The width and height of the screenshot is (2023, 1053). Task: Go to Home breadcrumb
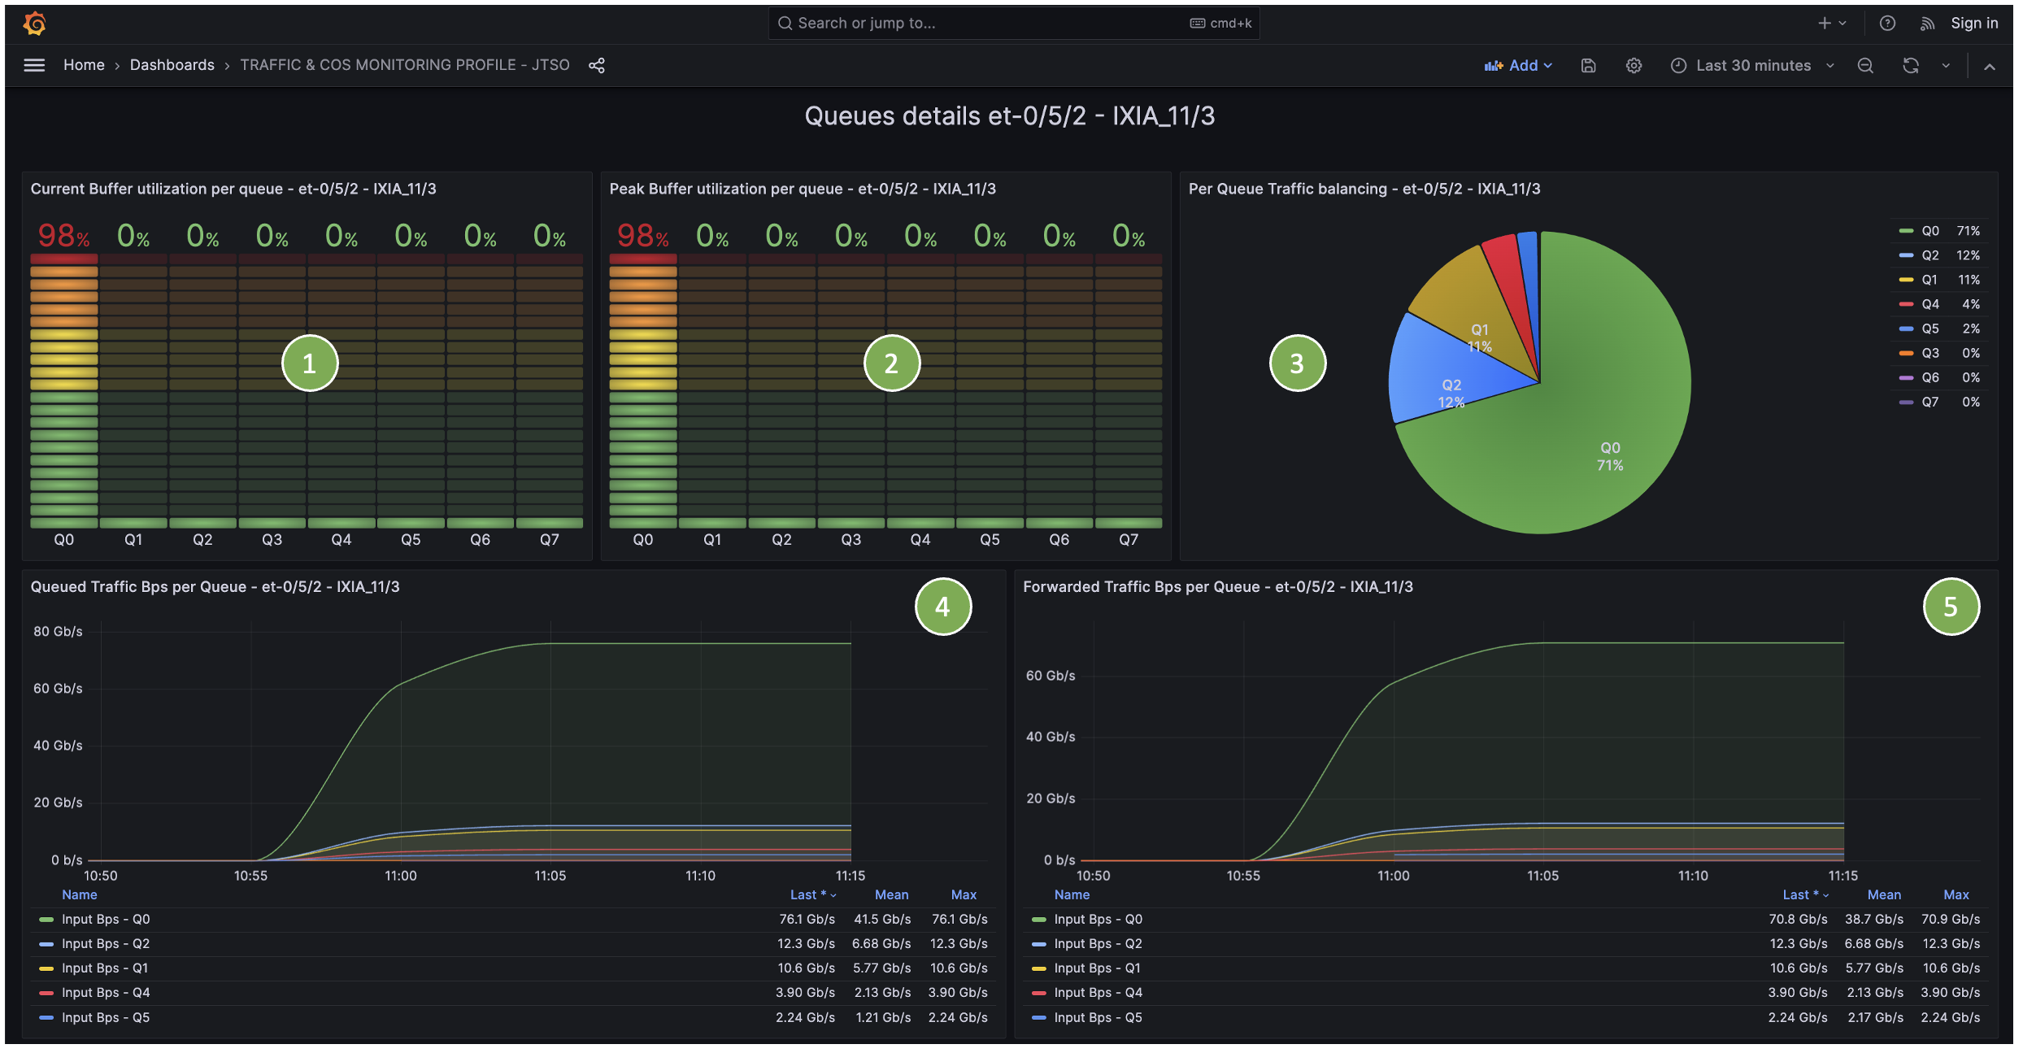click(x=84, y=65)
